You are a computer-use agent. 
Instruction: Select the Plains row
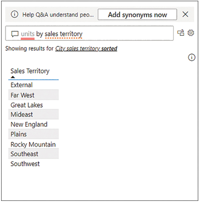(x=34, y=134)
